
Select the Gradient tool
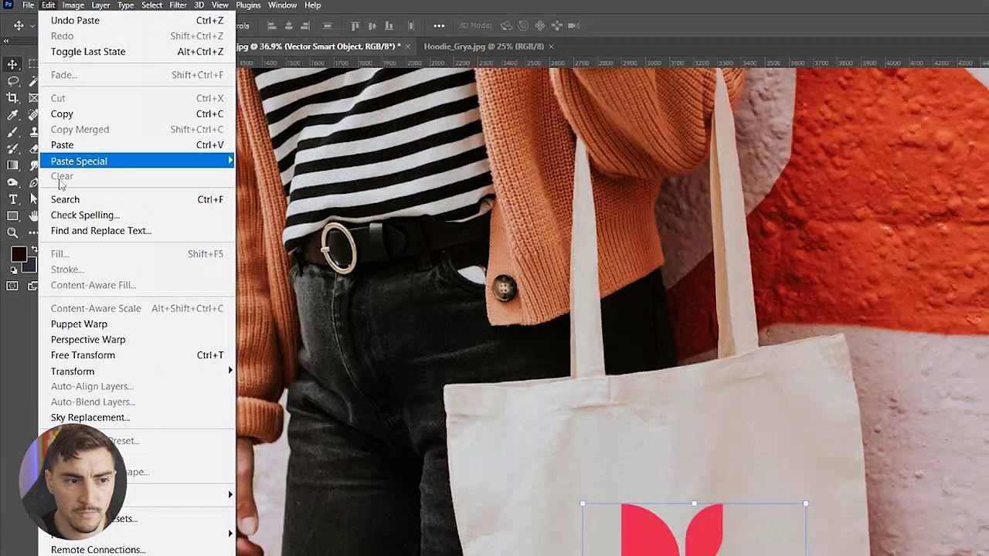tap(13, 165)
